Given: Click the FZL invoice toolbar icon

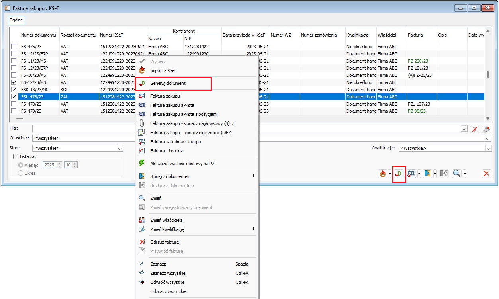Looking at the screenshot, I should (411, 174).
